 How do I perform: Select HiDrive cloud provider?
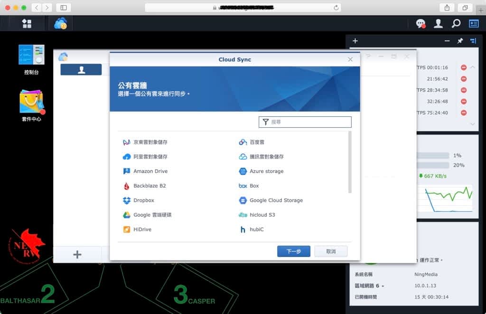tap(137, 229)
